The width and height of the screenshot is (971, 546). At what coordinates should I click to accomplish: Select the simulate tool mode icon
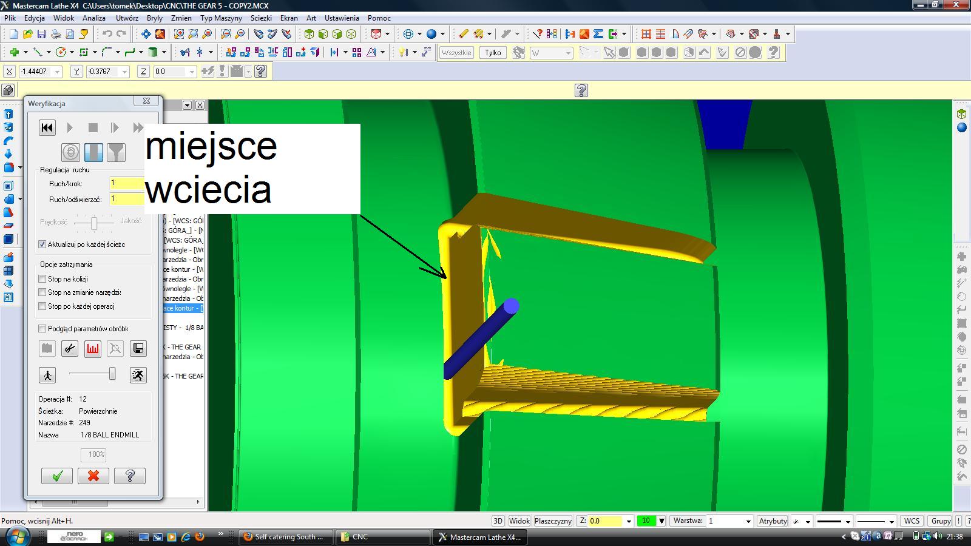click(x=93, y=152)
